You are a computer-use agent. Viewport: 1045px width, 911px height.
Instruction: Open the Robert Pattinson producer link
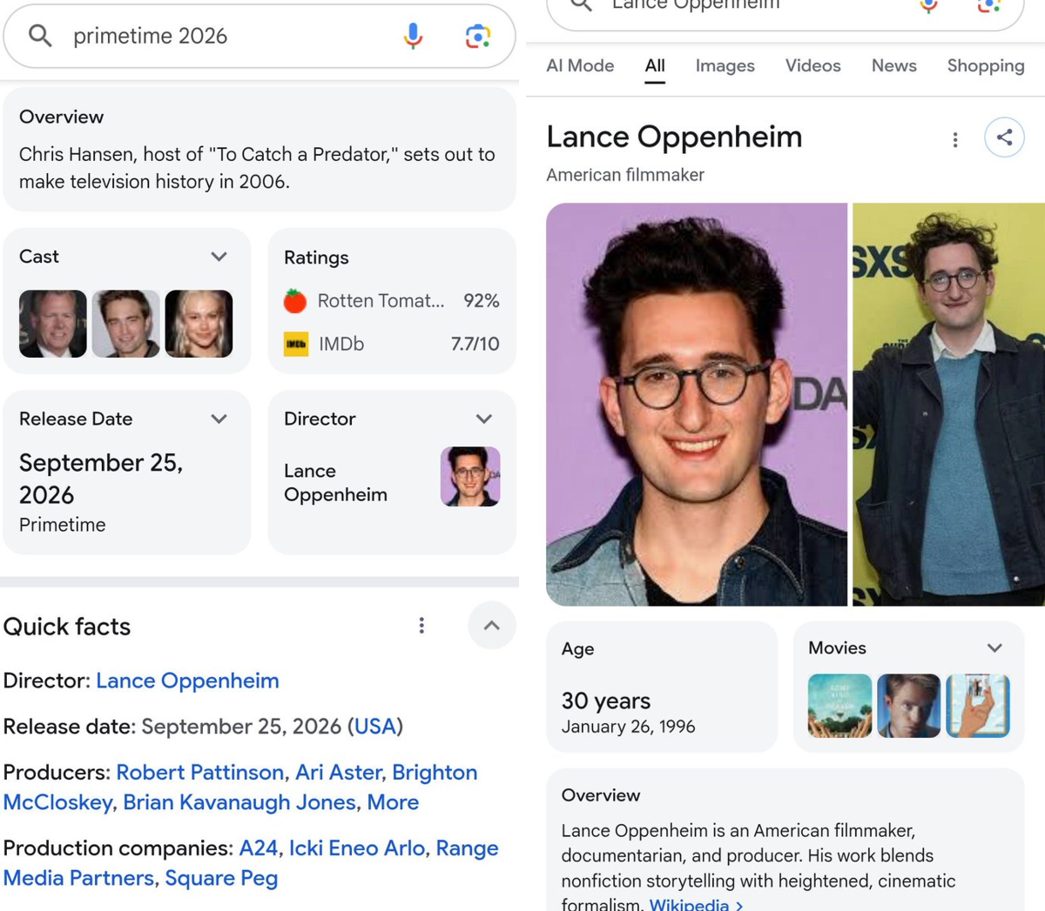[x=199, y=772]
